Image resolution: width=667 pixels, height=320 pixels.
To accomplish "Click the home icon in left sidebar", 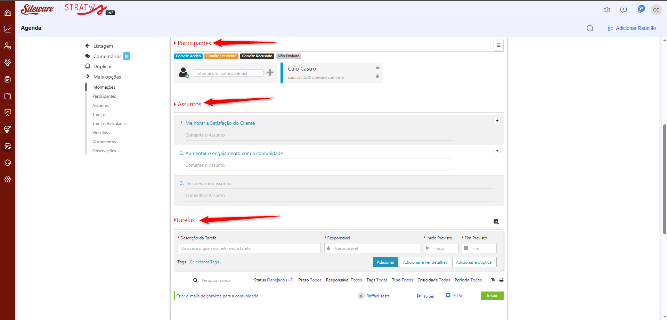I will coord(8,13).
